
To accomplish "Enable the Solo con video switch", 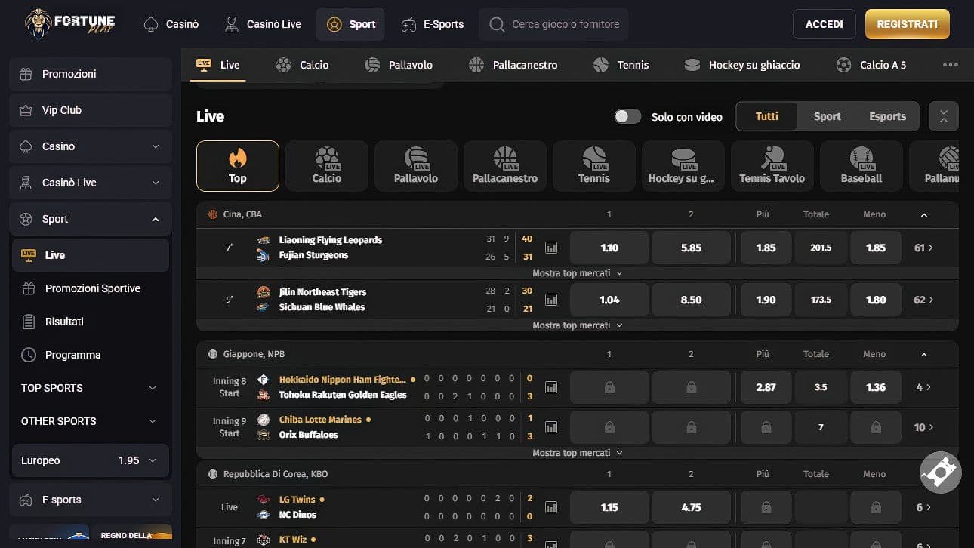I will coord(627,116).
